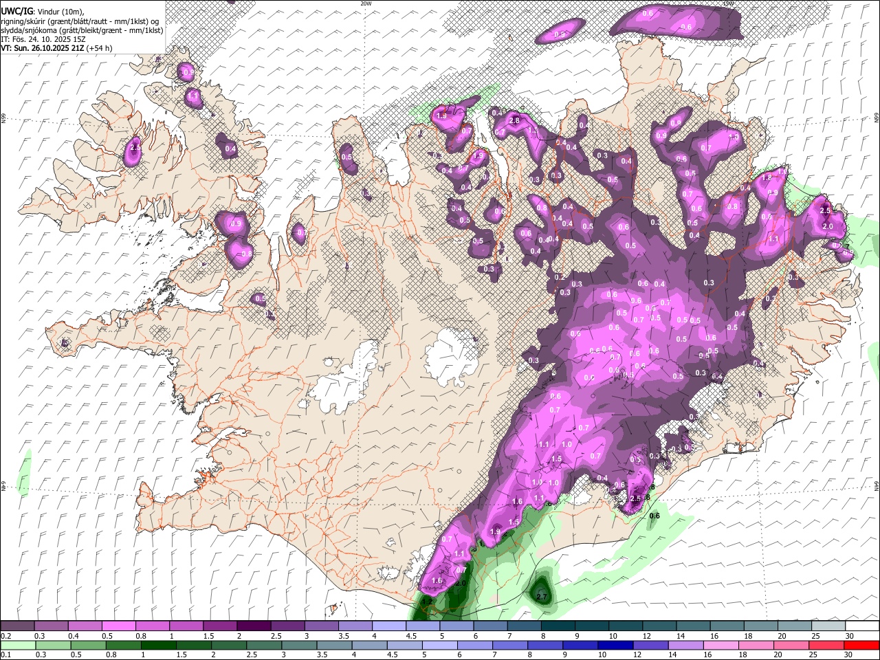
Task: Click the dusky grey-purple 0.2–0.3 snow legend swatch
Action: 17,626
